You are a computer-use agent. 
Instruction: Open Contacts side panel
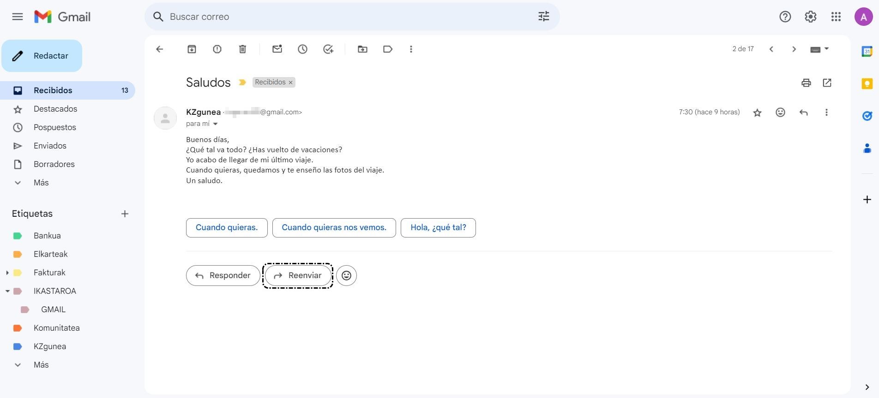tap(867, 148)
